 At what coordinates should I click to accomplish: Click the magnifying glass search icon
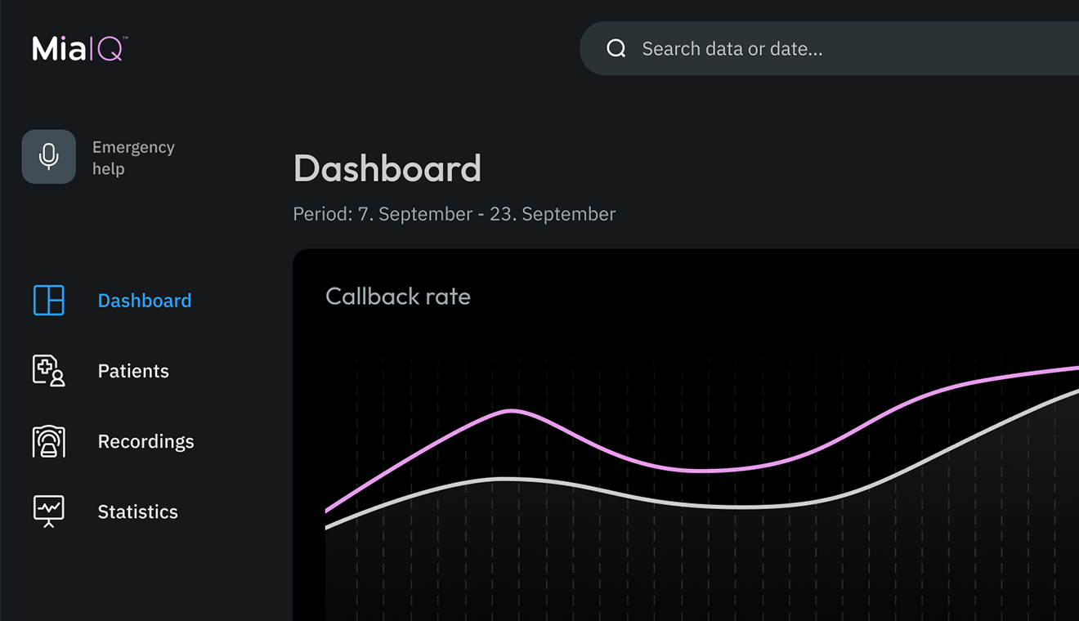pos(616,49)
